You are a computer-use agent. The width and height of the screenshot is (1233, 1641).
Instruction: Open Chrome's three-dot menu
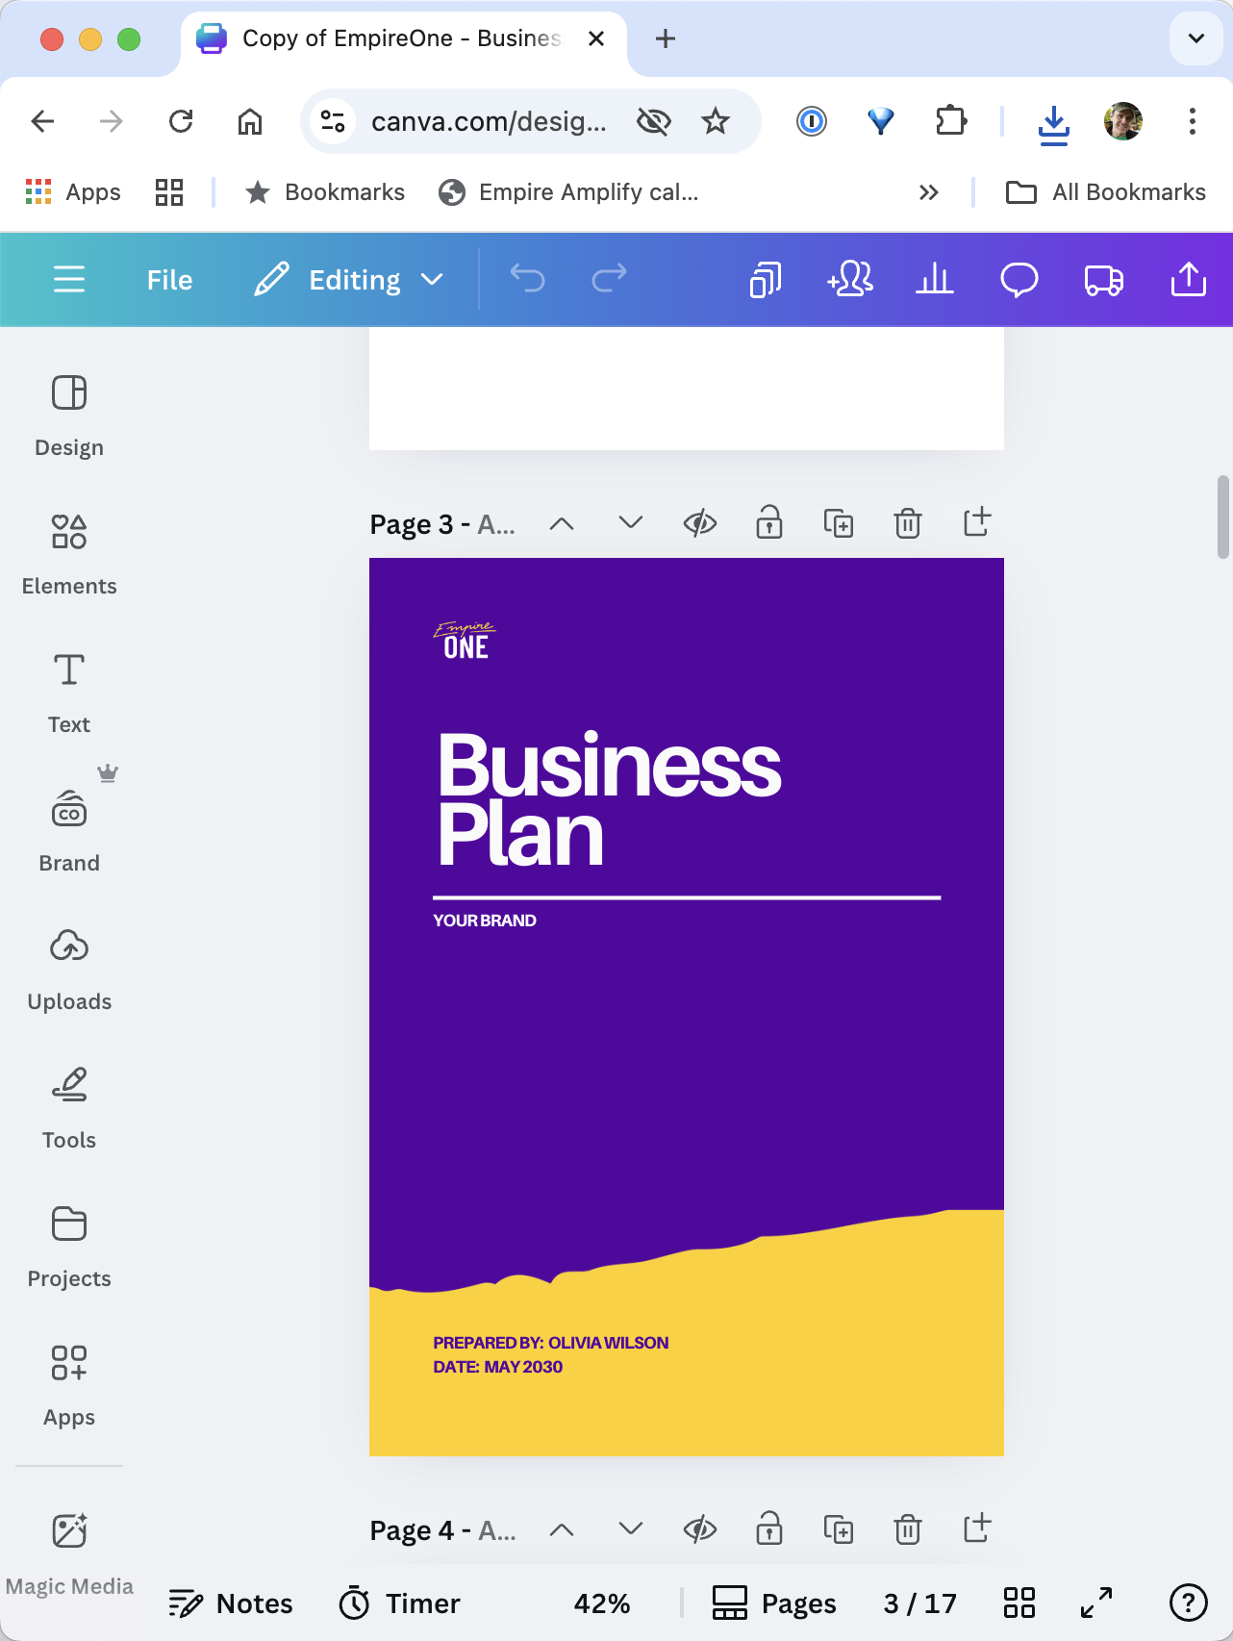1193,121
